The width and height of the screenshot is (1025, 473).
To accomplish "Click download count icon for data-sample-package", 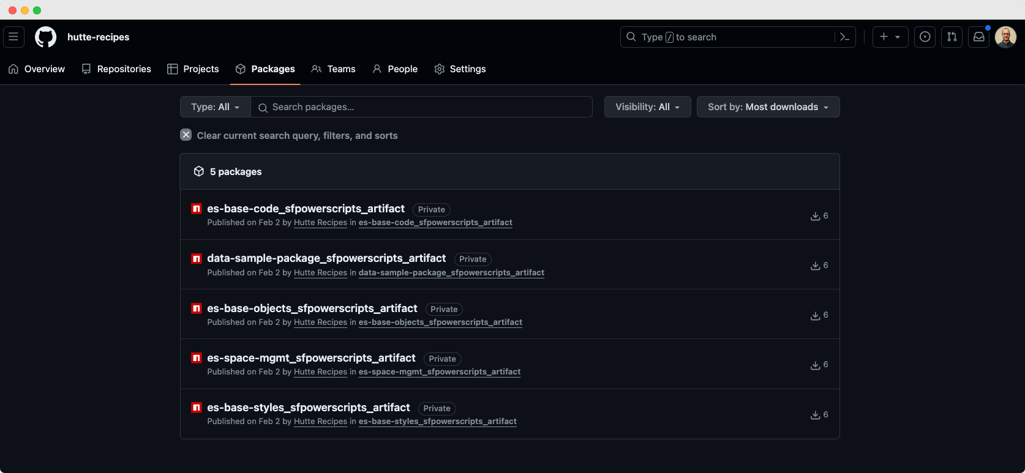I will [816, 266].
